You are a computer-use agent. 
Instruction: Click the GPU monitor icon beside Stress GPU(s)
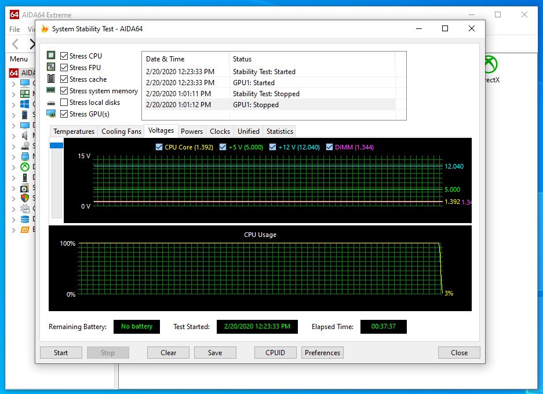click(51, 114)
